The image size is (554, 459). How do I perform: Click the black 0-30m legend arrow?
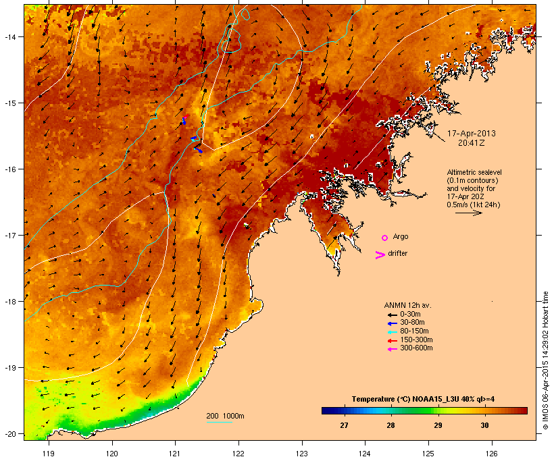[x=392, y=315]
